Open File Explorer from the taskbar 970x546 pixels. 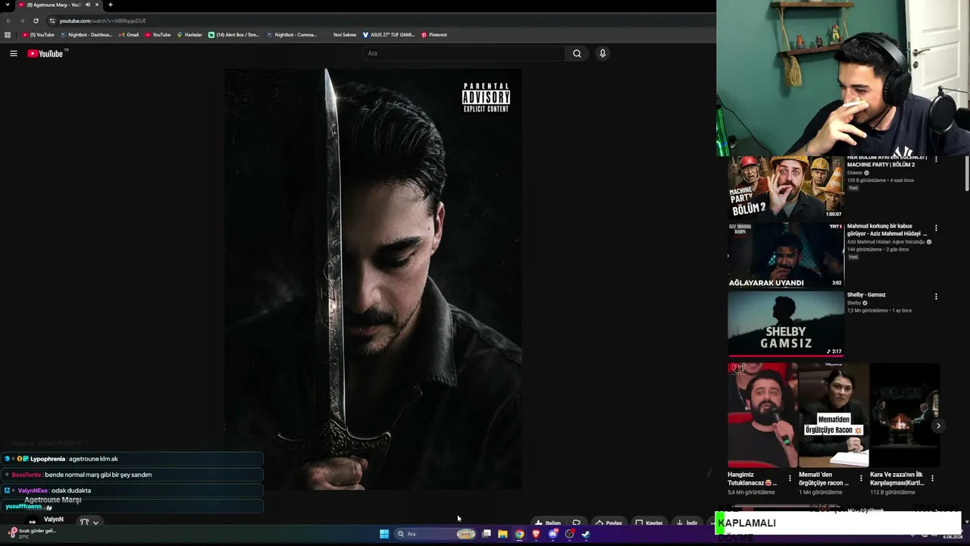(502, 534)
